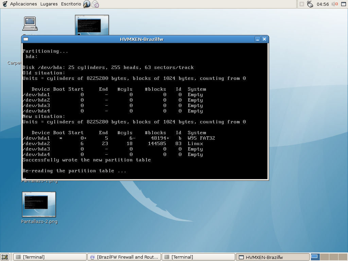This screenshot has width=348, height=261.
Task: Open the HVMXEN-Brazilfw window menu icon
Action: point(26,39)
